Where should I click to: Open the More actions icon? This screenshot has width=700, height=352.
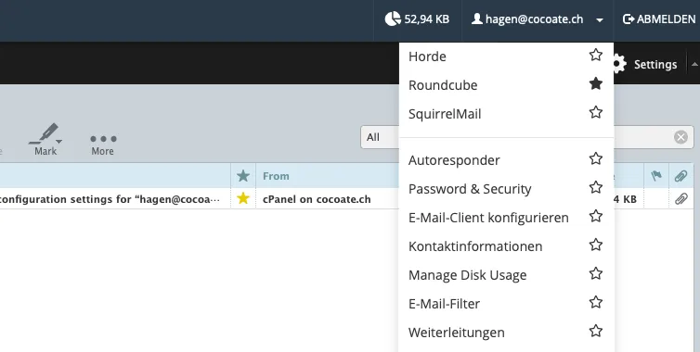(103, 139)
